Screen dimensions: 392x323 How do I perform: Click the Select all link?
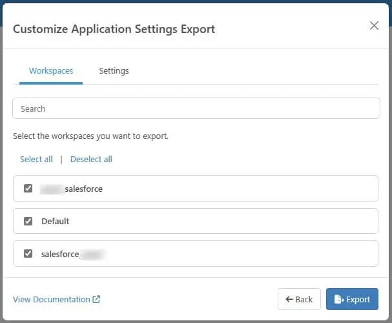[x=36, y=159]
